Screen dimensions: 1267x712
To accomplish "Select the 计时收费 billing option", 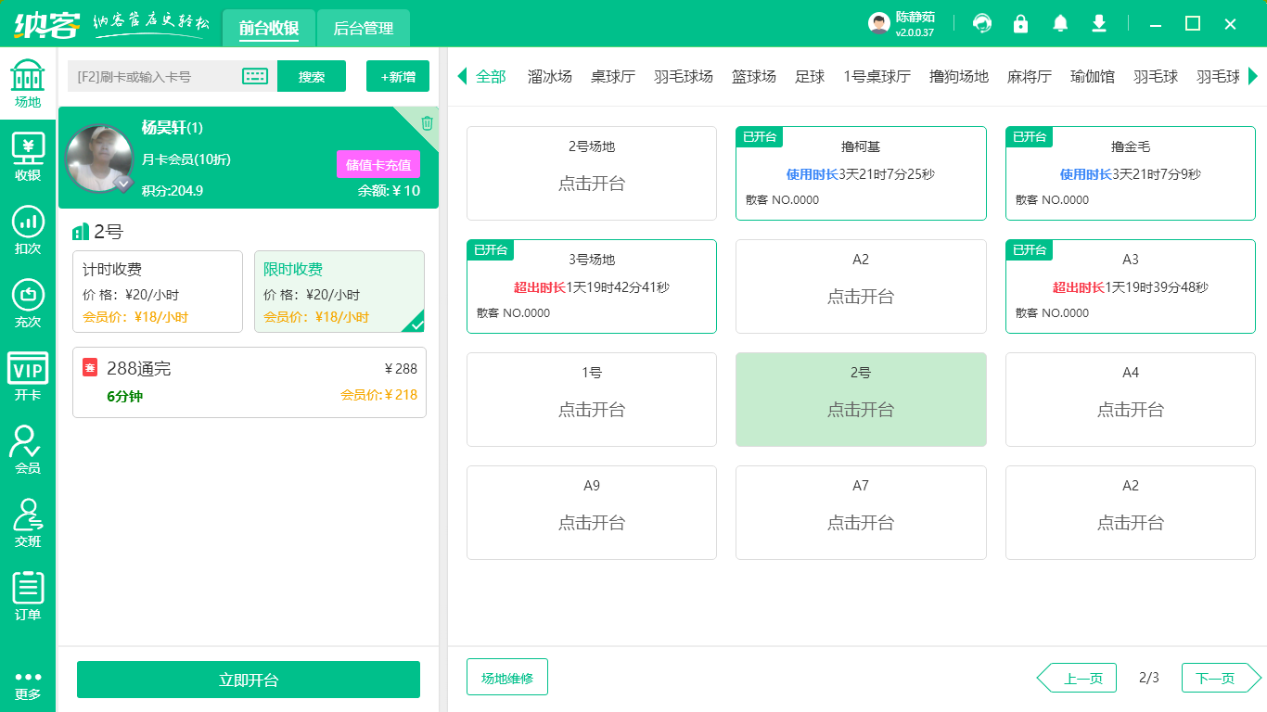I will pos(158,291).
